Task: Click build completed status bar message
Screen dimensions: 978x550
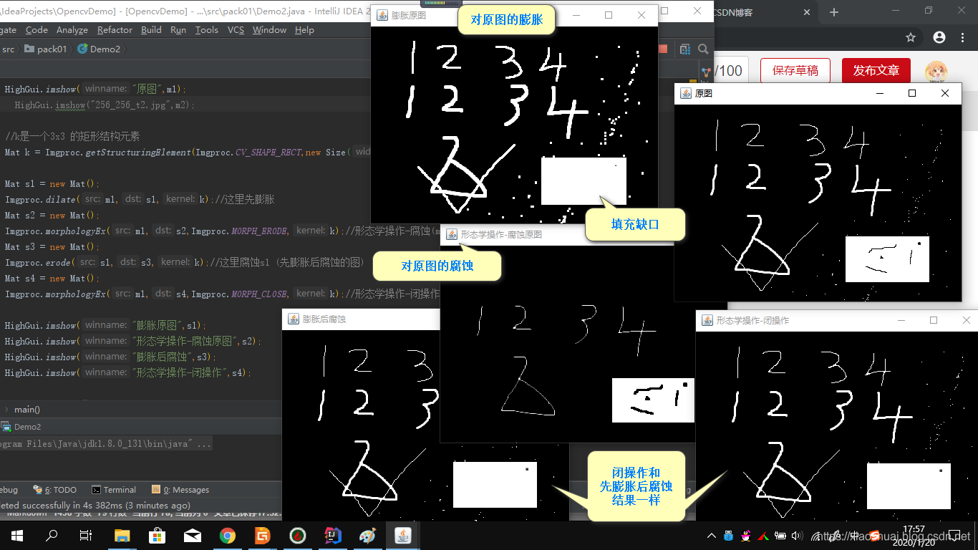Action: click(95, 506)
